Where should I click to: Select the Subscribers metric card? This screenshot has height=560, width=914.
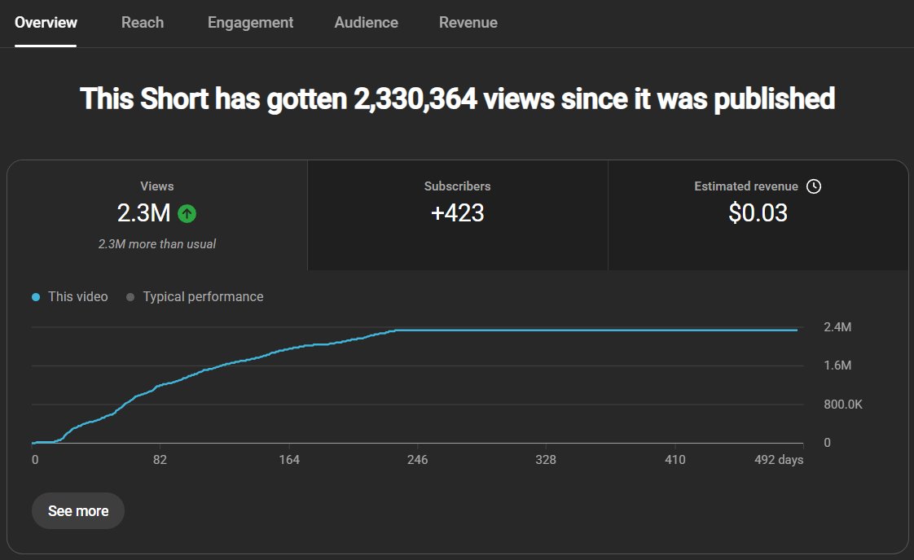pos(458,215)
